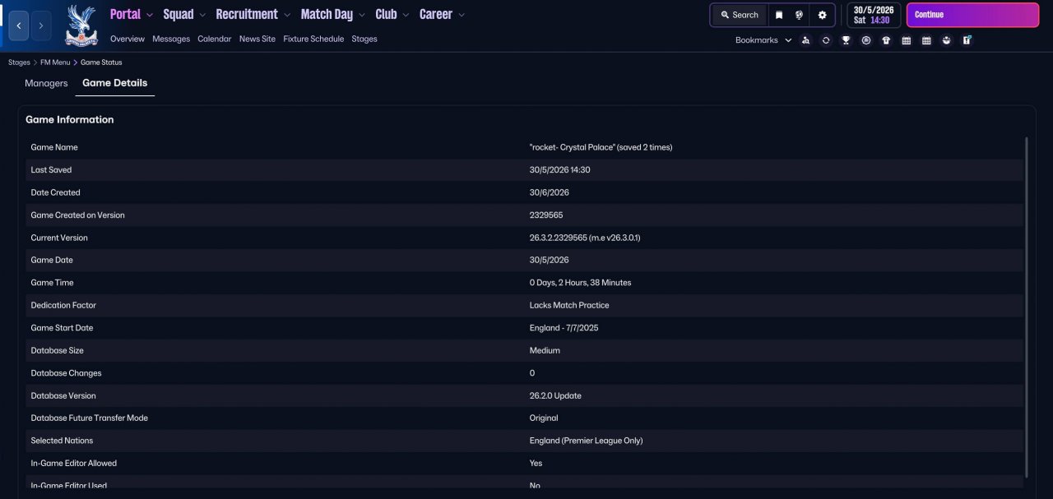Open the Fixture Schedule submenu item
Image resolution: width=1053 pixels, height=499 pixels.
(x=313, y=39)
